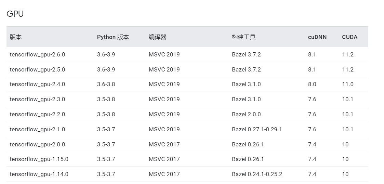Click the CUDA 11.0 cell
The image size is (384, 184).
[x=348, y=84]
